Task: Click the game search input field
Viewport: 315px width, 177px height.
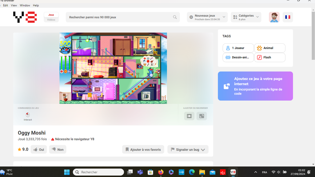Action: pyautogui.click(x=120, y=17)
